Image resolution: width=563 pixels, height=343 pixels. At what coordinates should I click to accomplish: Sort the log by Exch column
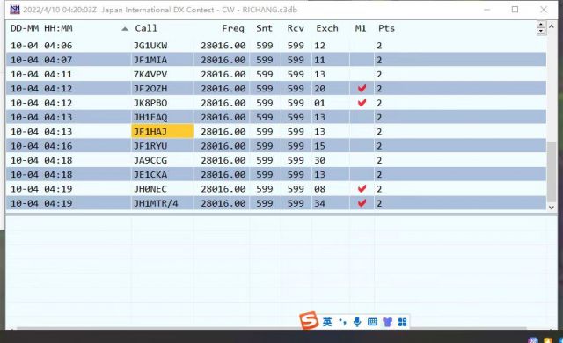pyautogui.click(x=327, y=28)
